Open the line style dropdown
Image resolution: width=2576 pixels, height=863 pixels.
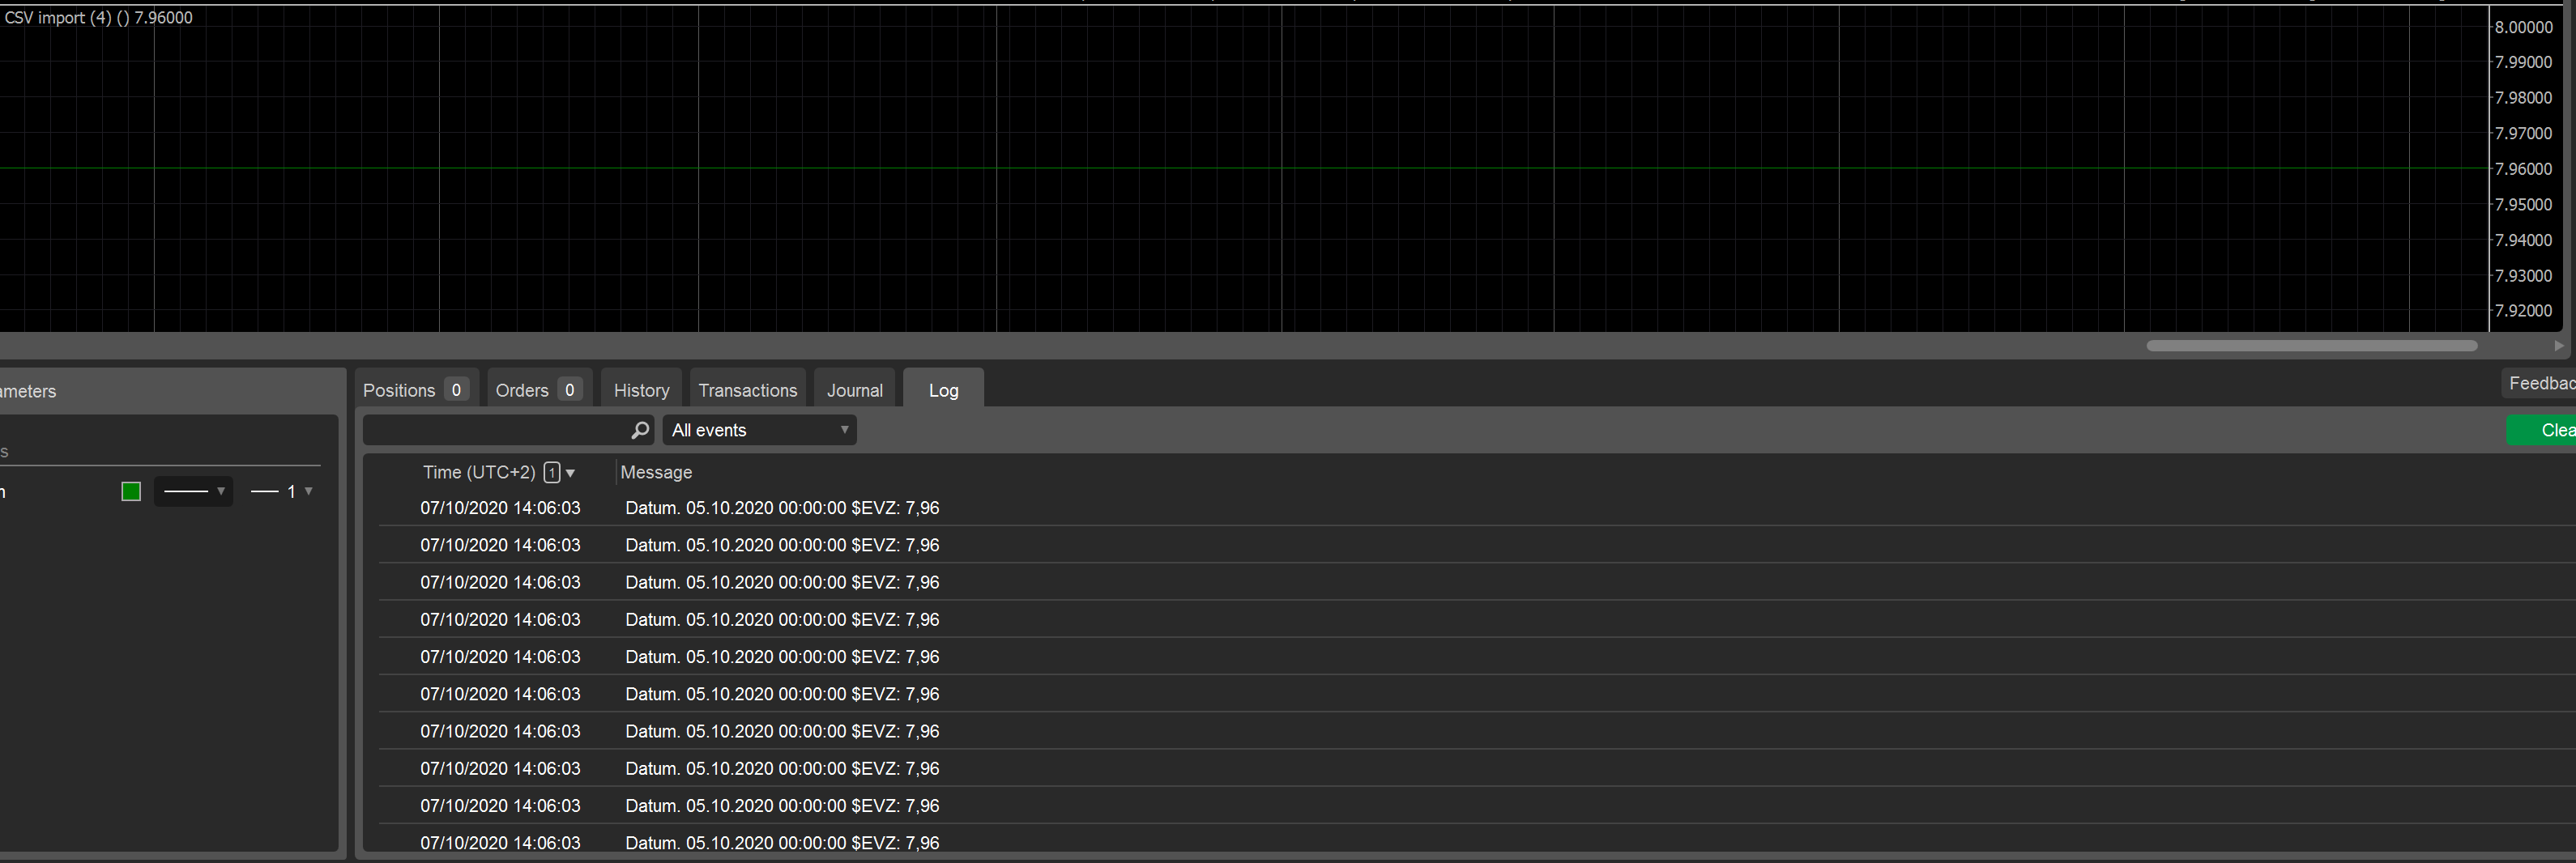click(x=193, y=491)
